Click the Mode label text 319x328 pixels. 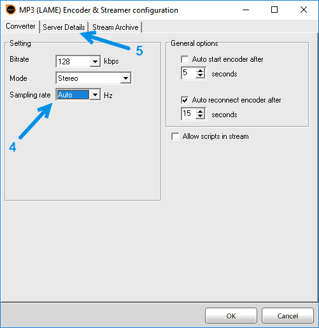pyautogui.click(x=18, y=78)
